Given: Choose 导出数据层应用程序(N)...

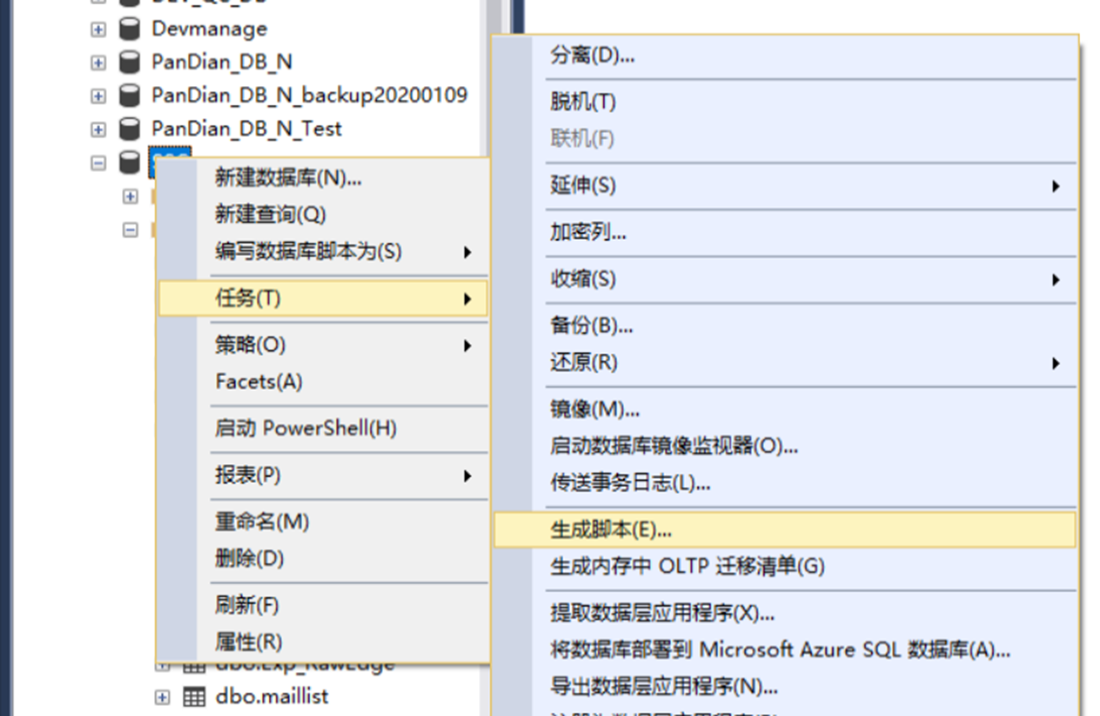Looking at the screenshot, I should tap(785, 687).
